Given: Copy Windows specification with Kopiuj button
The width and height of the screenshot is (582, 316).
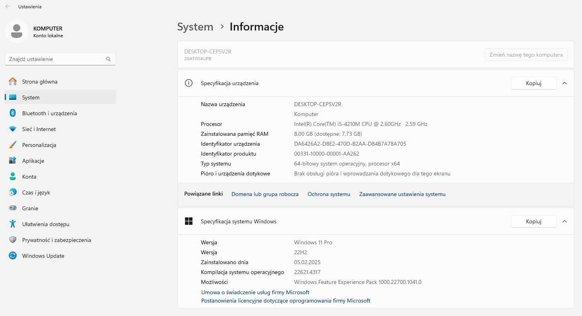Looking at the screenshot, I should point(534,221).
